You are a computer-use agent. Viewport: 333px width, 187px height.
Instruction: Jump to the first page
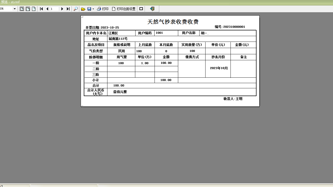pos(41,9)
